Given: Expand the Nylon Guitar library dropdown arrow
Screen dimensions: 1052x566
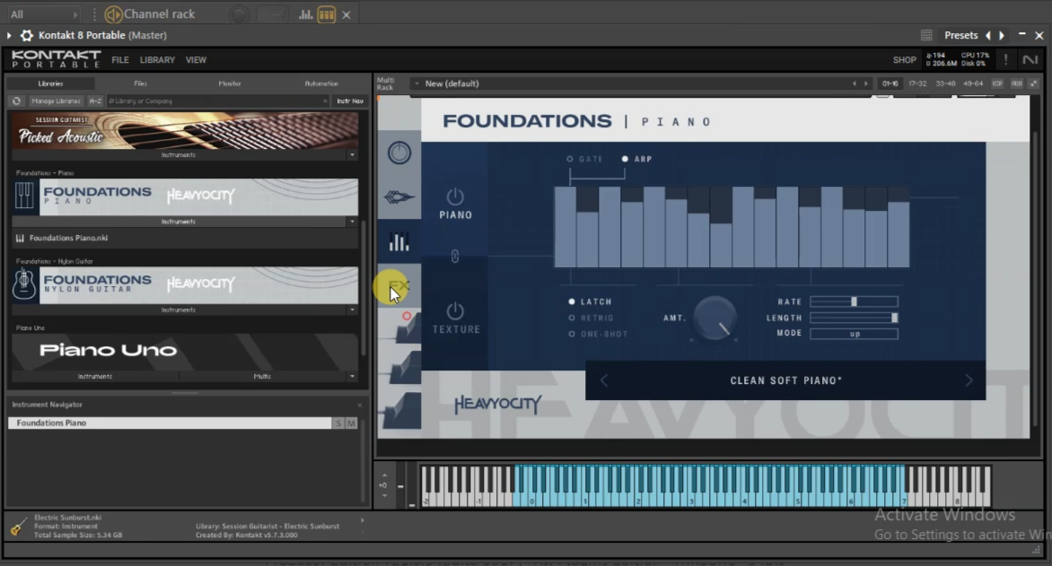Looking at the screenshot, I should point(352,309).
